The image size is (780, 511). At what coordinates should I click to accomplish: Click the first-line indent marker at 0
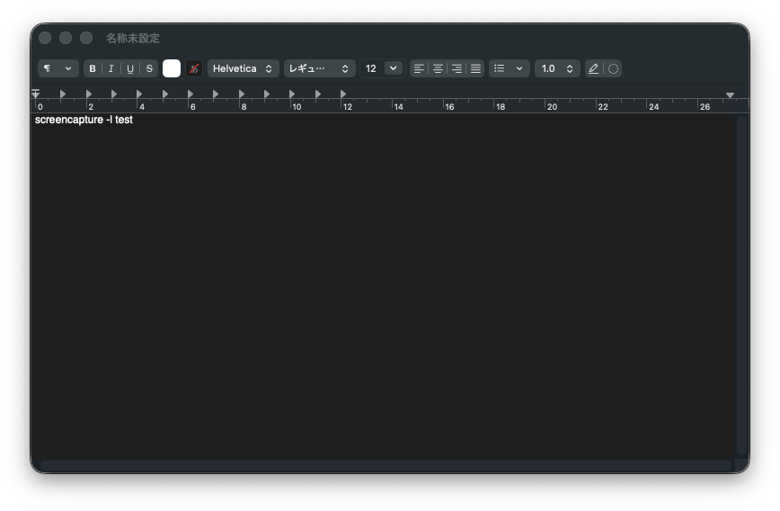[35, 92]
